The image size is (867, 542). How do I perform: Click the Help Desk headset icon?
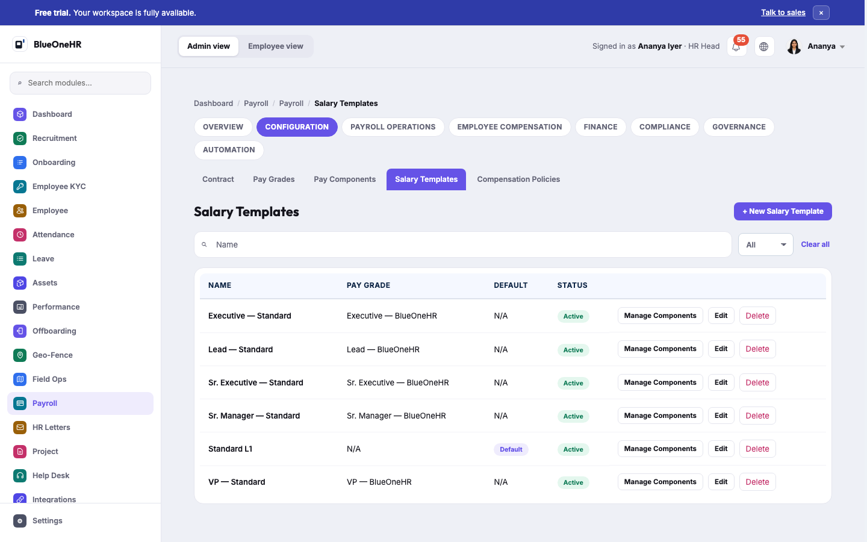point(20,476)
